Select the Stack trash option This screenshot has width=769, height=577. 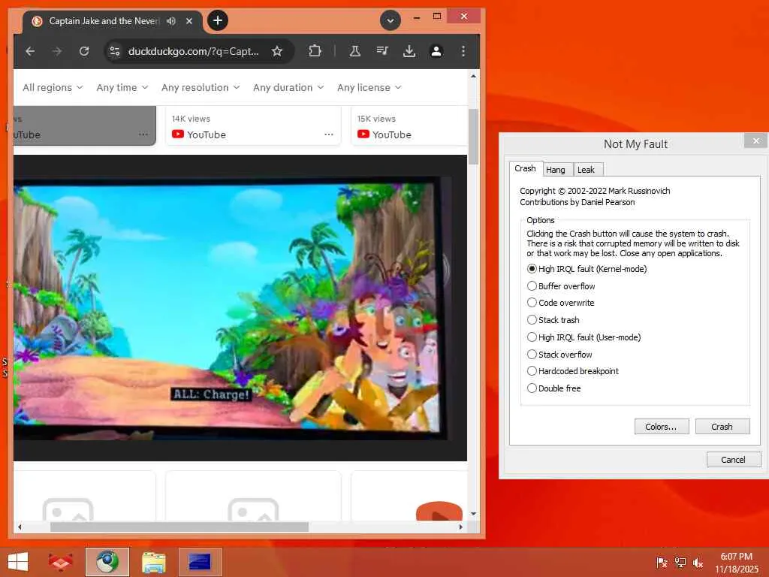click(x=553, y=320)
